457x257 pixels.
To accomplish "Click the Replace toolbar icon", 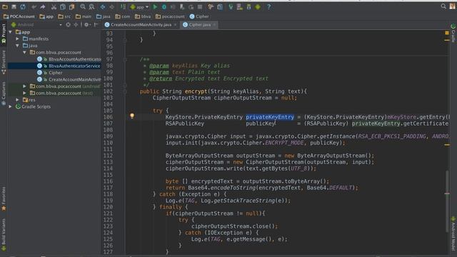I will coord(91,6).
